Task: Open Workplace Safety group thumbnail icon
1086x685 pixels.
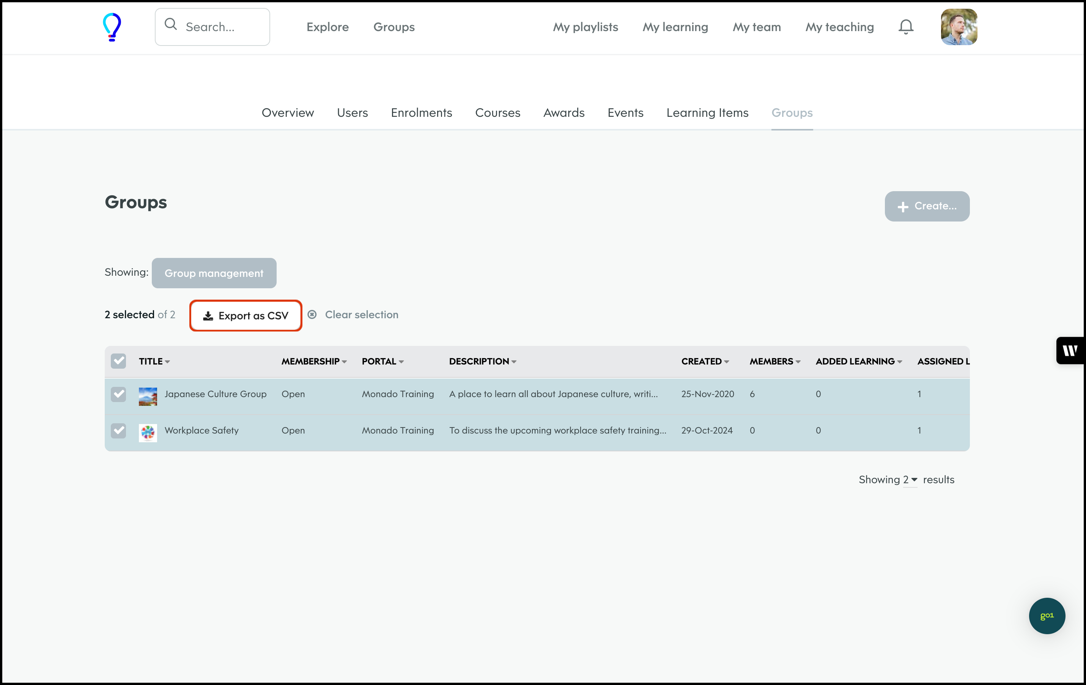Action: point(148,433)
